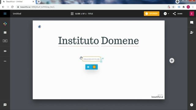Open the add collaborator icon
The width and height of the screenshot is (196, 110).
coord(192,32)
